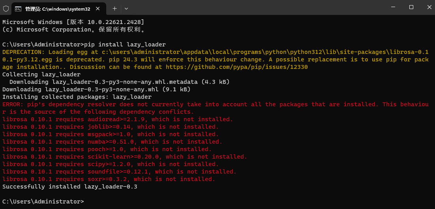Image resolution: width=435 pixels, height=209 pixels.
Task: Expand the new tab profile dropdown
Action: point(126,8)
